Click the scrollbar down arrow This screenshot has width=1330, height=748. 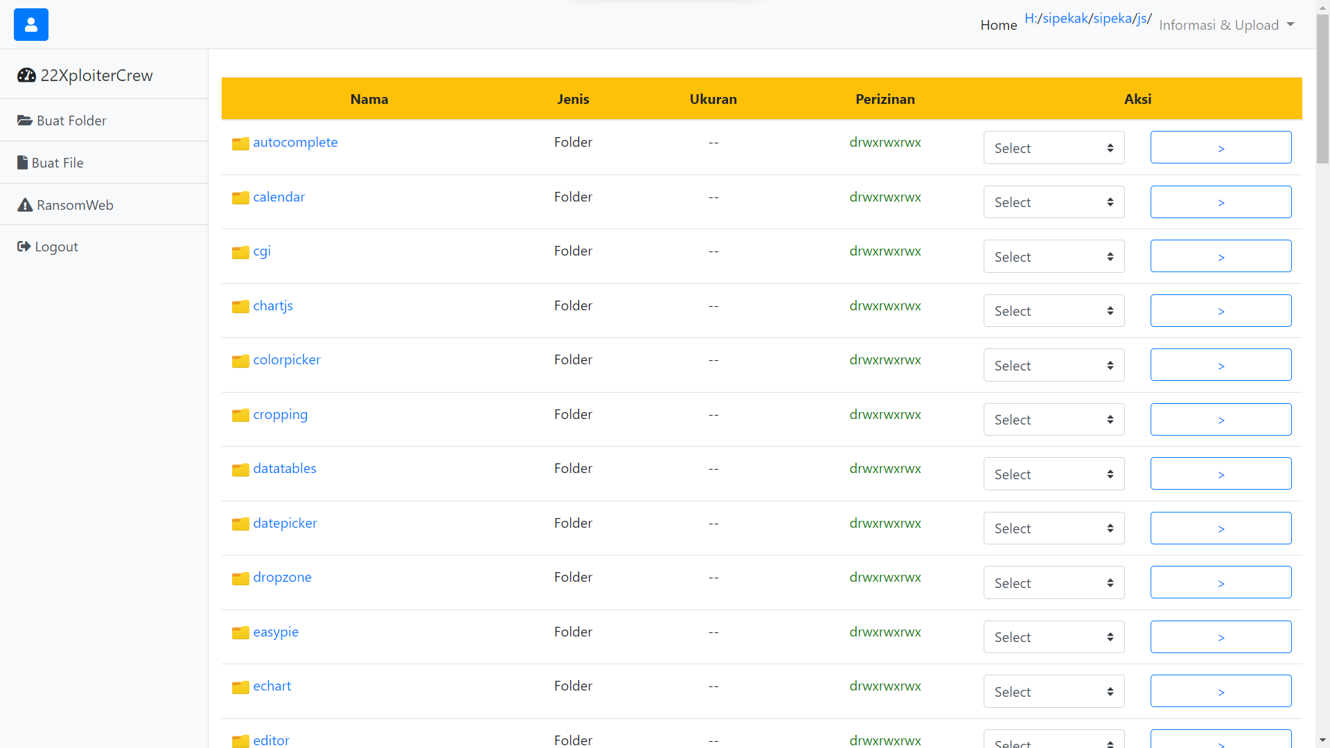pyautogui.click(x=1322, y=740)
